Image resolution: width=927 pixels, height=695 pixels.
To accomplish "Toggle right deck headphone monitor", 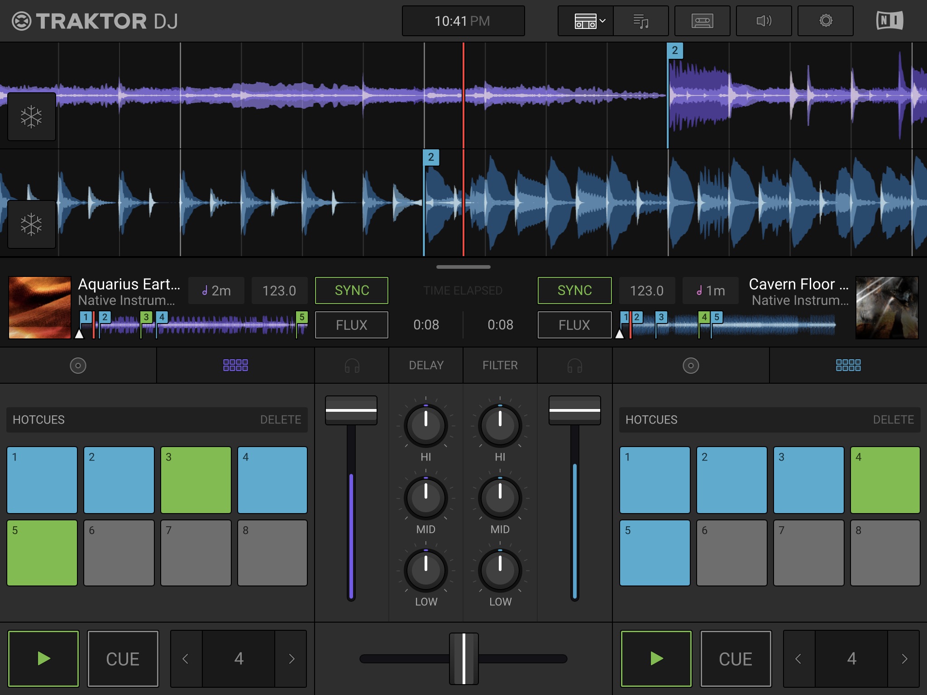I will tap(574, 366).
